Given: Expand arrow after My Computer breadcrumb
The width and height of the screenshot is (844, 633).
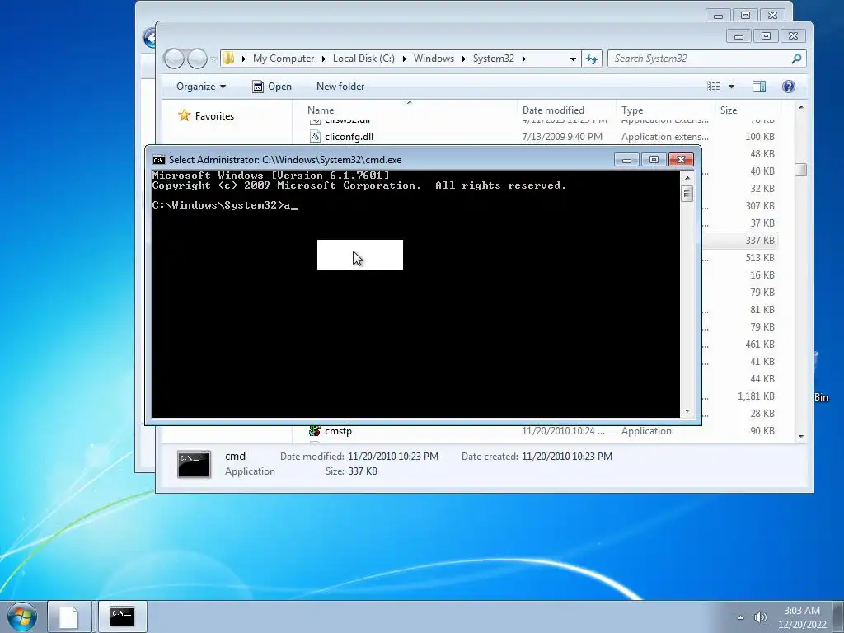Looking at the screenshot, I should pos(323,59).
